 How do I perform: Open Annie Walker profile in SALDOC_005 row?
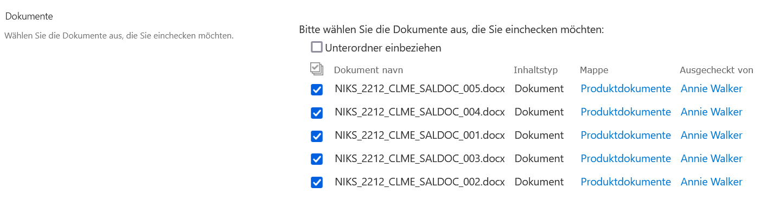[x=711, y=89]
